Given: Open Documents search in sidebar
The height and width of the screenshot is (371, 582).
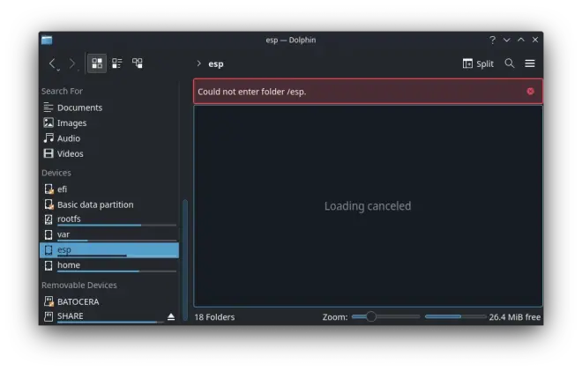Looking at the screenshot, I should (109, 108).
